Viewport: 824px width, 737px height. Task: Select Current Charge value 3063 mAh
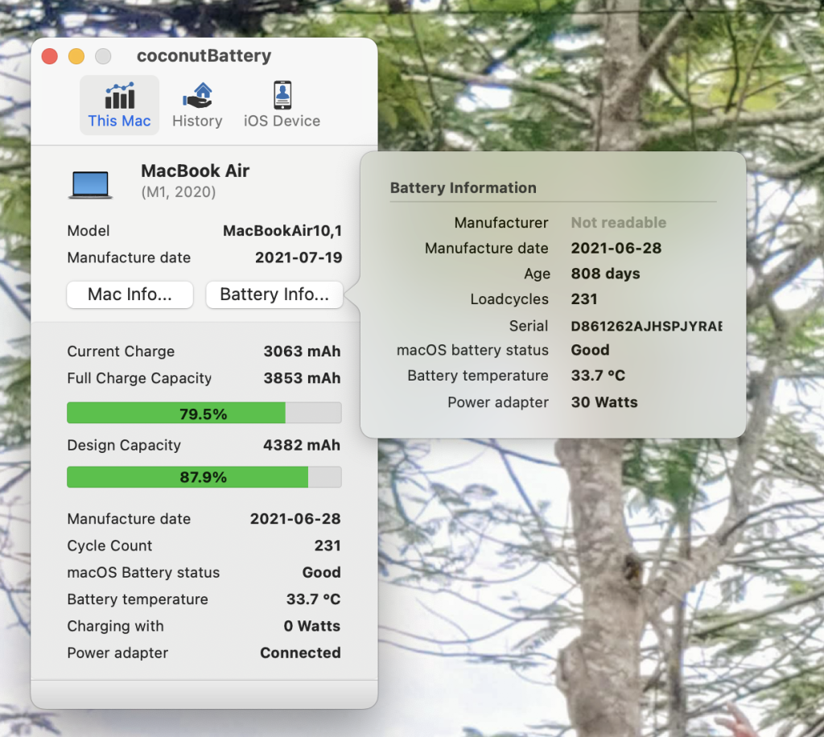point(302,352)
